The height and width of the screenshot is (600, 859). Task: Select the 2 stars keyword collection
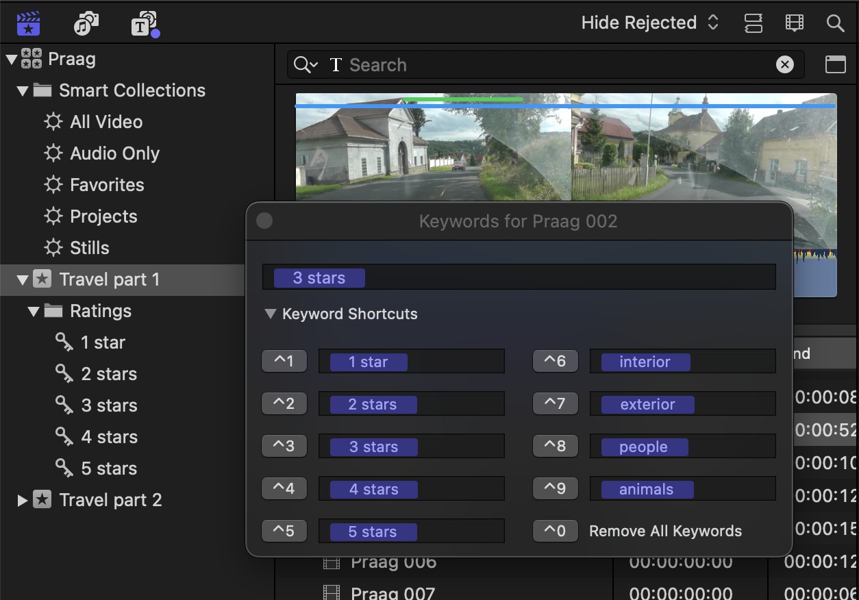[109, 374]
